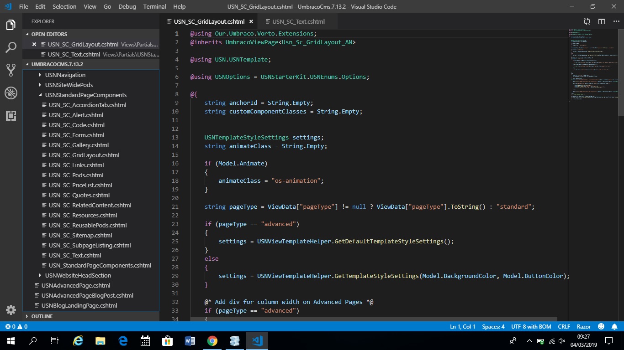Viewport: 624px width, 350px height.
Task: Open the Search view in activity bar
Action: point(11,47)
